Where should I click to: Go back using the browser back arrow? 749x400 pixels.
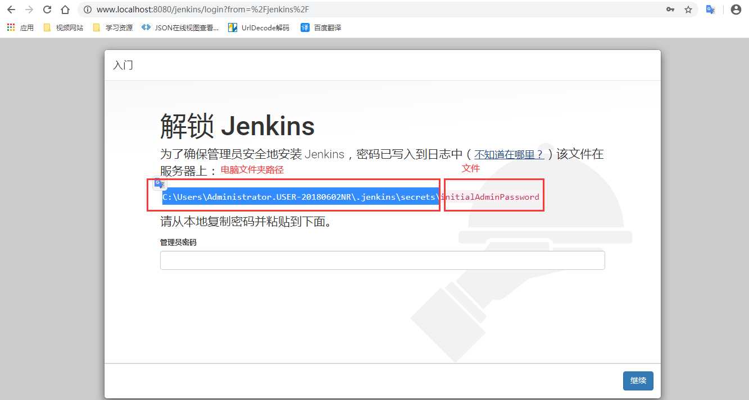(11, 10)
